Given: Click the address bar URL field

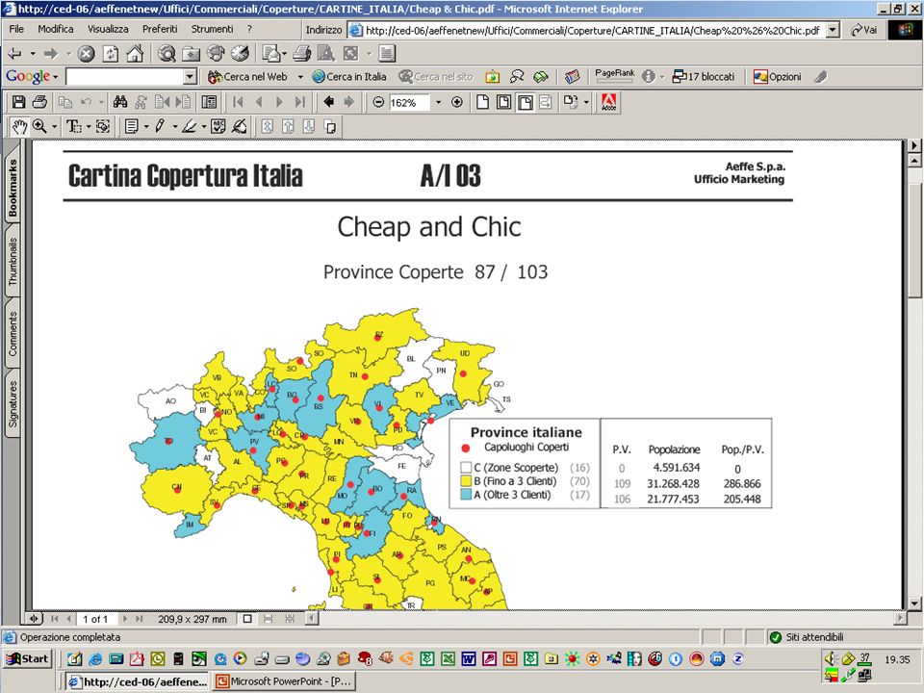Looking at the screenshot, I should (592, 30).
